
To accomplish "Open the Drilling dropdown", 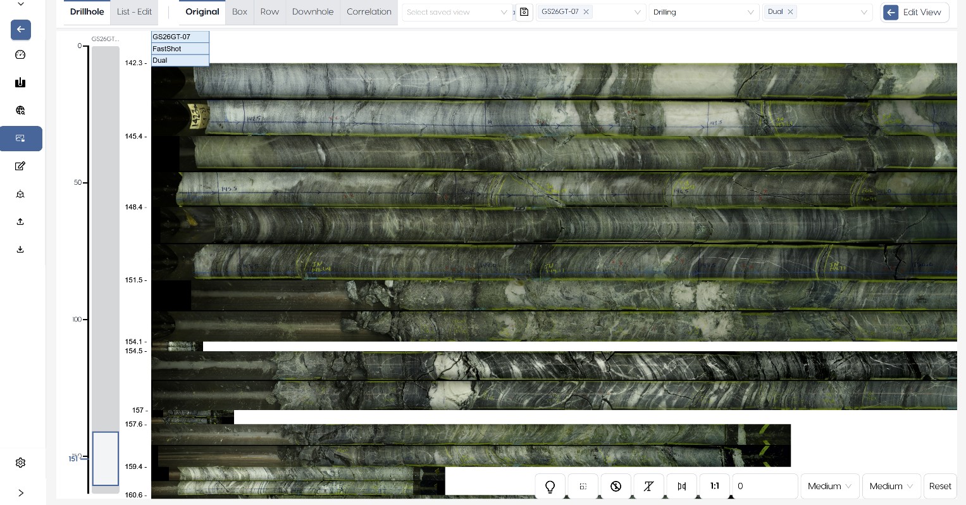I will [x=704, y=12].
